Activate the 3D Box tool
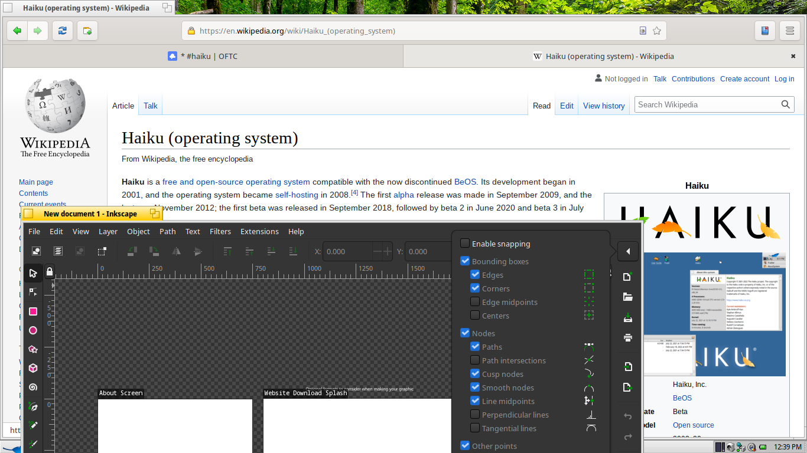This screenshot has width=807, height=453. 33,368
